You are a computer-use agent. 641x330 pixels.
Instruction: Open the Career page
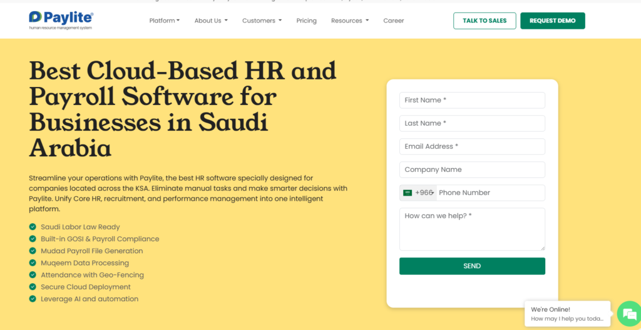394,21
